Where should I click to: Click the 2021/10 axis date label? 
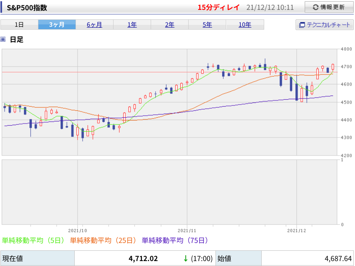click(x=78, y=231)
